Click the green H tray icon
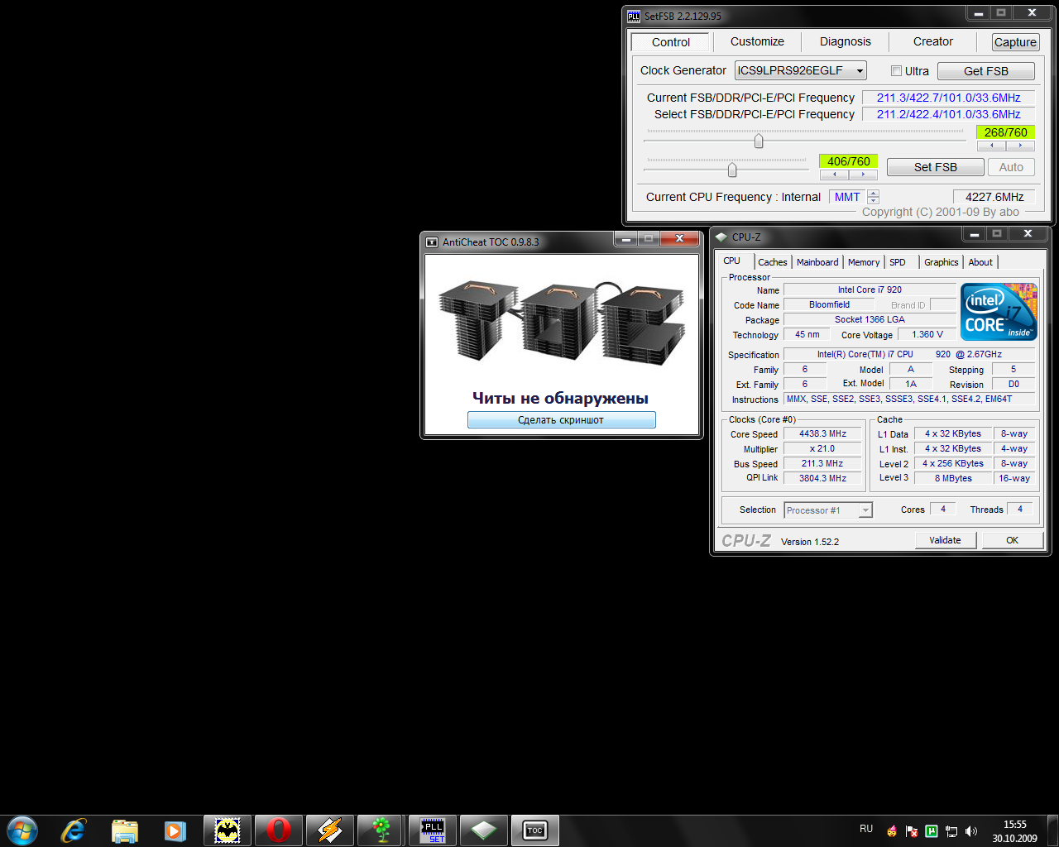This screenshot has height=847, width=1059. coord(932,831)
